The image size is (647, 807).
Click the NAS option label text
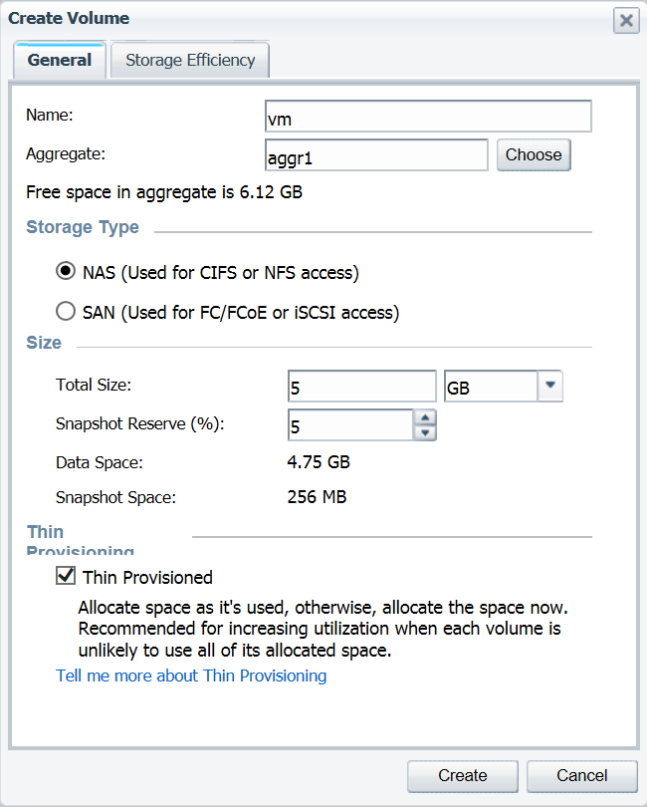coord(221,273)
